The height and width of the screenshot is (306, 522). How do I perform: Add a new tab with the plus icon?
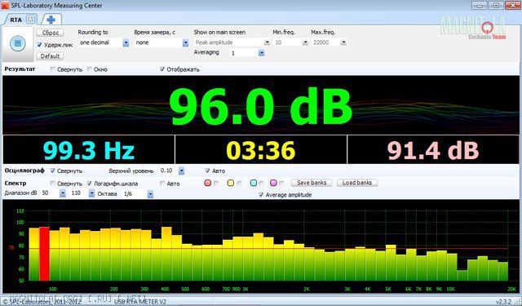click(x=51, y=20)
